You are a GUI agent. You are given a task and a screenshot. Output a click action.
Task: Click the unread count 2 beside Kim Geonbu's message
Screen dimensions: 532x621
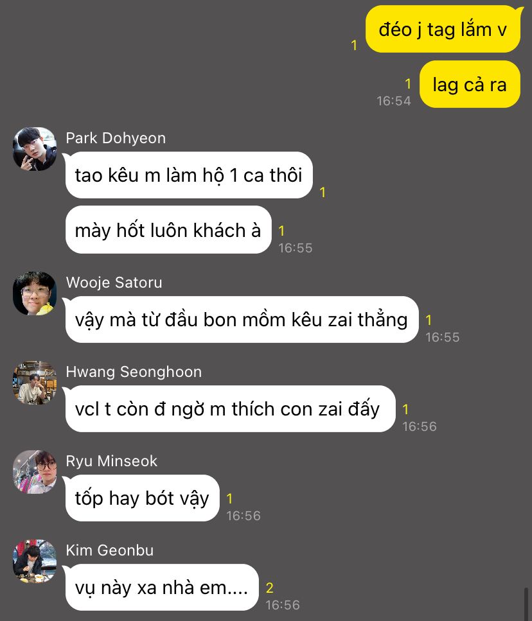[x=270, y=588]
